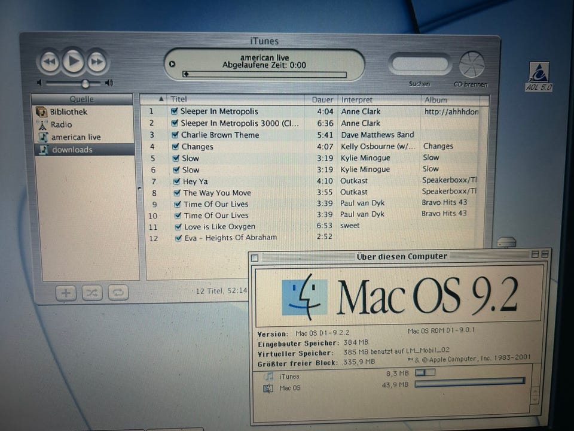The height and width of the screenshot is (431, 574).
Task: Click Dave Matthews Band artist cell
Action: click(377, 135)
